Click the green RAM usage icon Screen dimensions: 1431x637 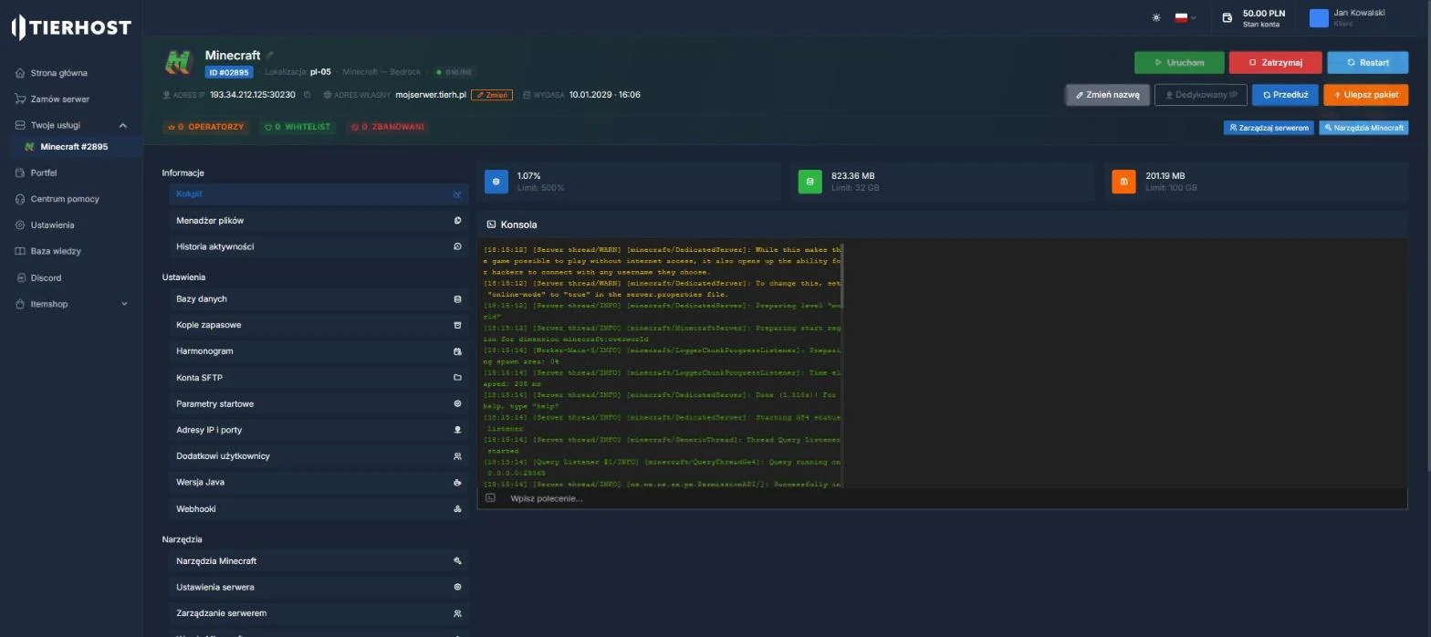[810, 182]
